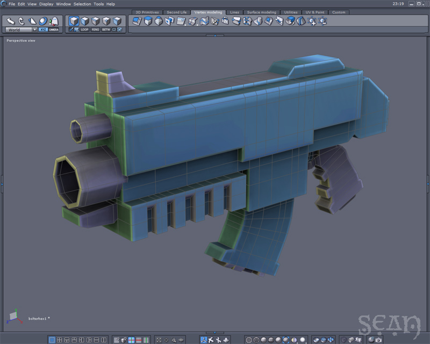Open the Help menu
The height and width of the screenshot is (344, 430).
coord(111,4)
